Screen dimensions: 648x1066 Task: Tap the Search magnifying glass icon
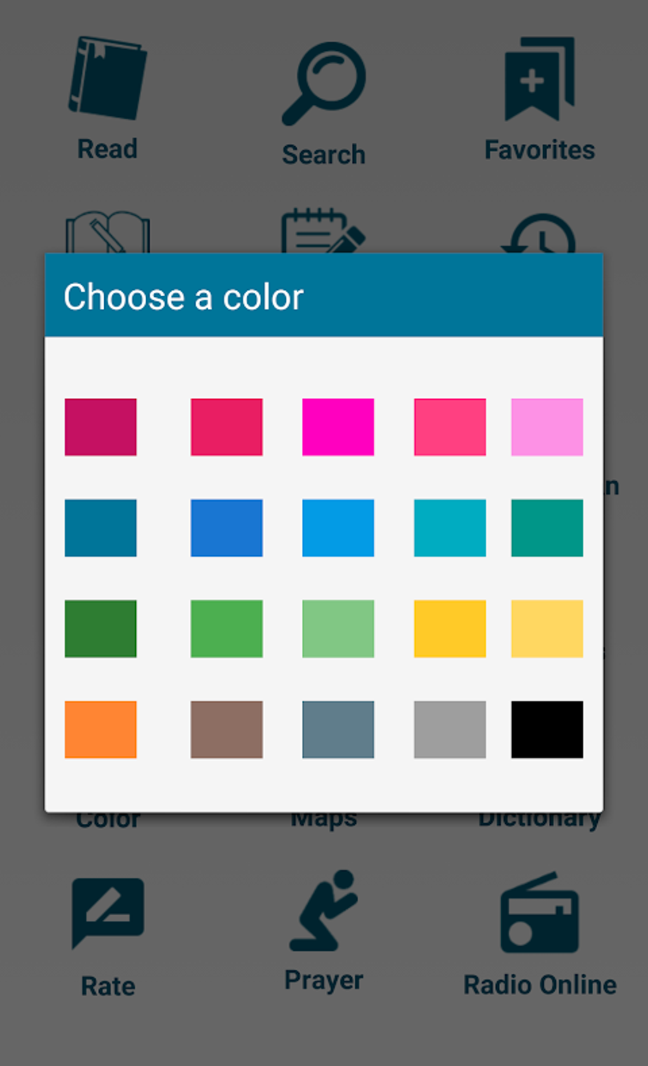click(x=324, y=83)
